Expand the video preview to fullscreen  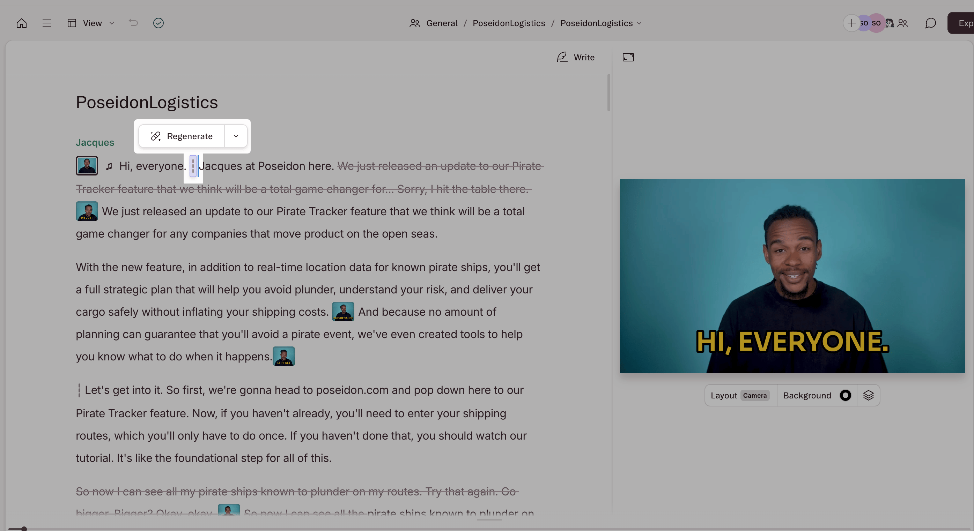coord(628,57)
